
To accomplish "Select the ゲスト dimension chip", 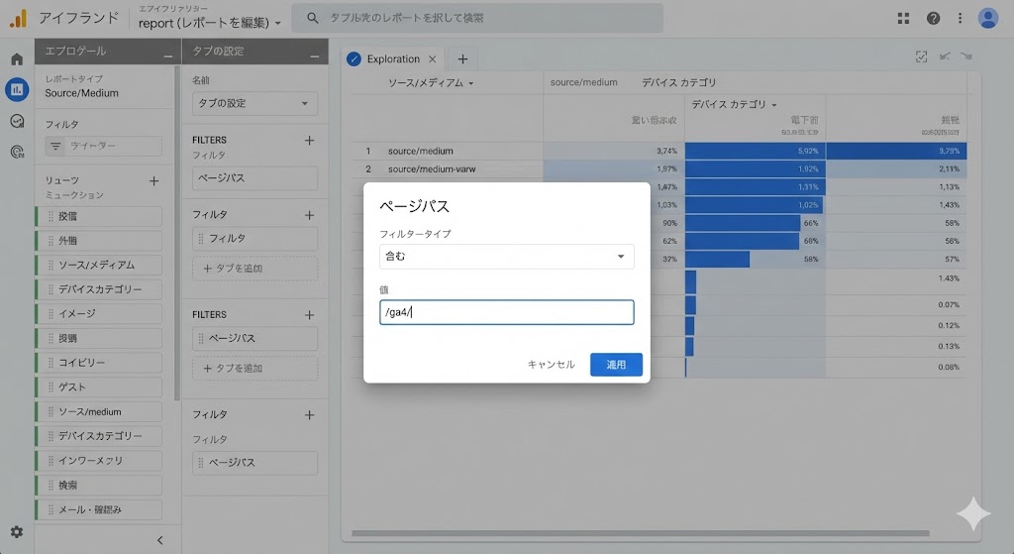I will click(99, 388).
